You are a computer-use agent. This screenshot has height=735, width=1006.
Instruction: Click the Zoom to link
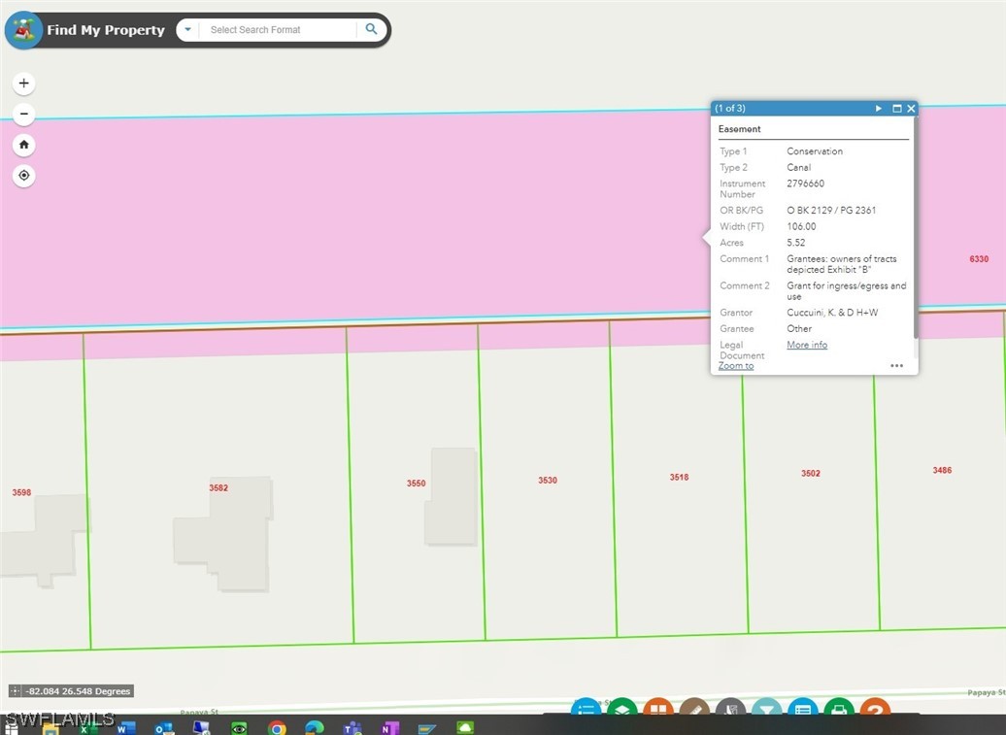(x=736, y=366)
